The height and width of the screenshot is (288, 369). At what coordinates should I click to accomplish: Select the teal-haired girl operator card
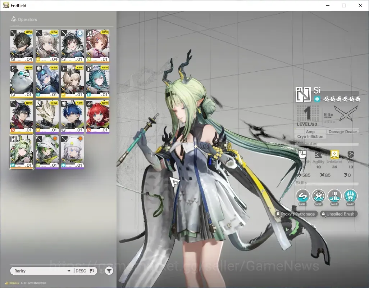click(x=98, y=81)
